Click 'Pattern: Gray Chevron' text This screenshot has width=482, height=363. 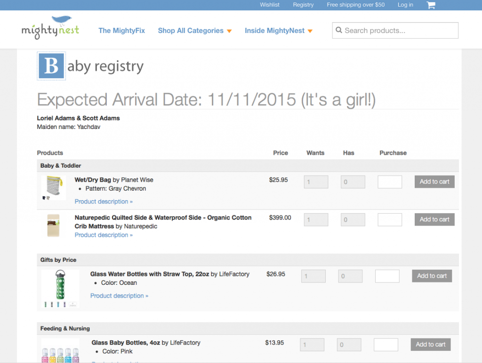[x=116, y=188]
